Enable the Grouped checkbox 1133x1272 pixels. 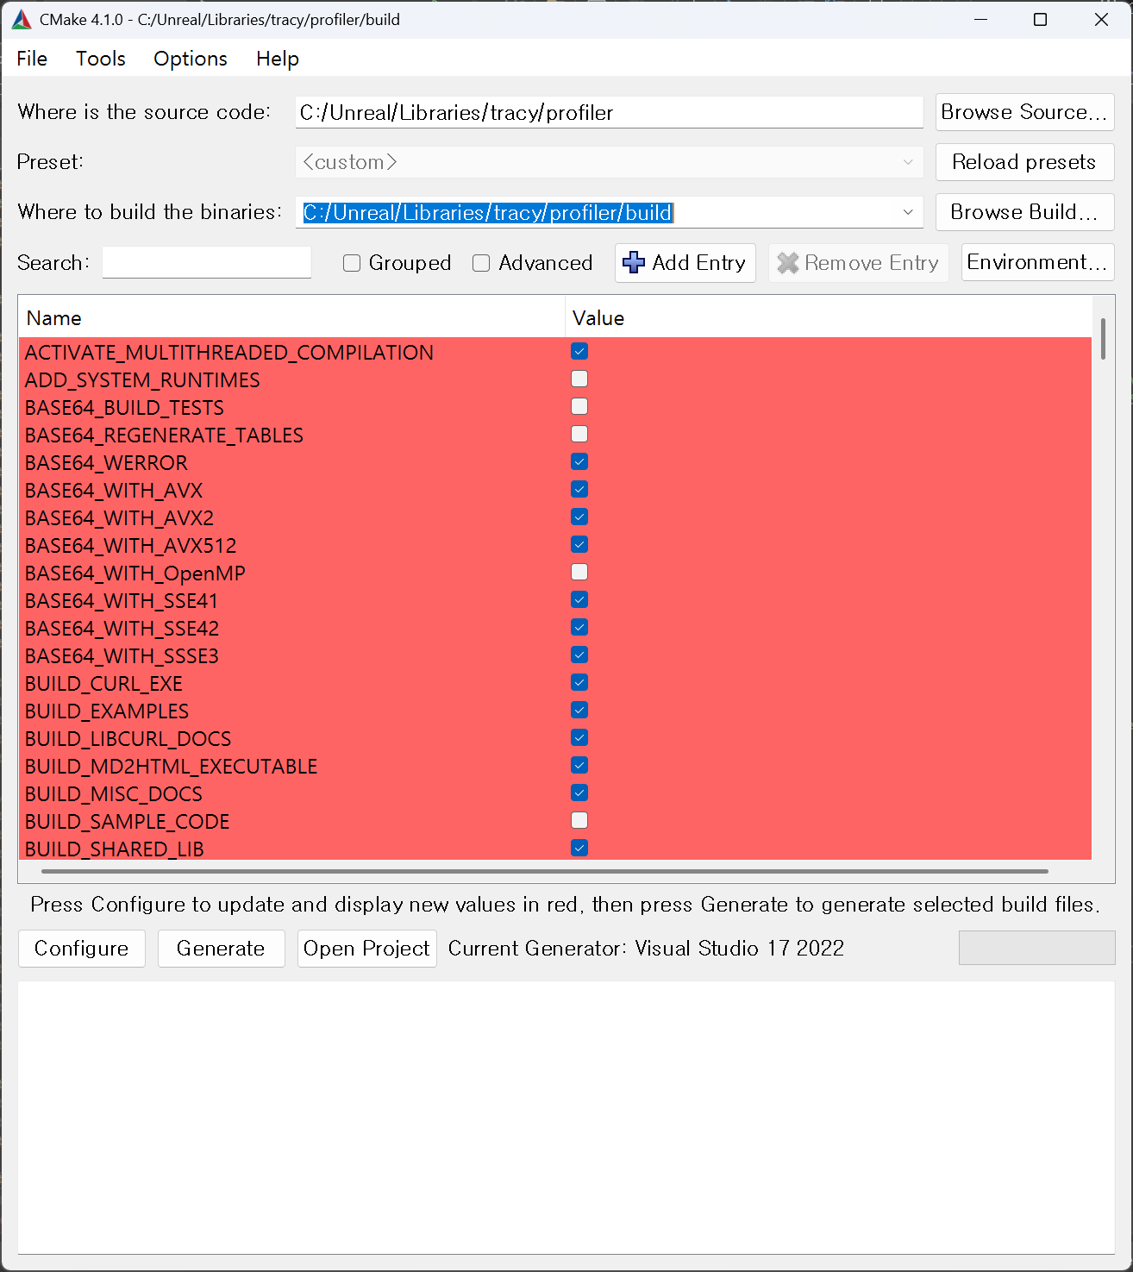coord(352,263)
